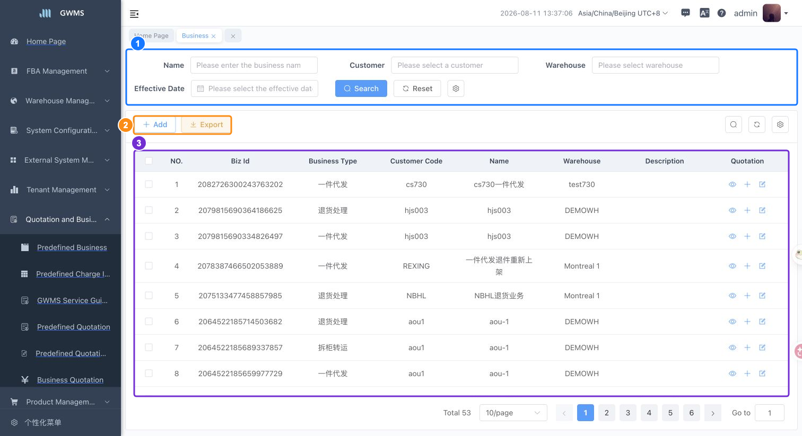Open Predefined Business in sidebar
This screenshot has height=436, width=802.
(x=72, y=247)
